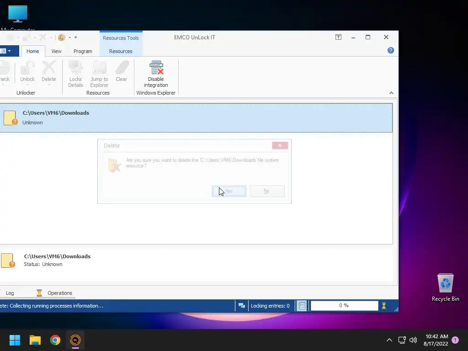Click the hourglass icon beside progress bar
The height and width of the screenshot is (351, 468).
[384, 306]
